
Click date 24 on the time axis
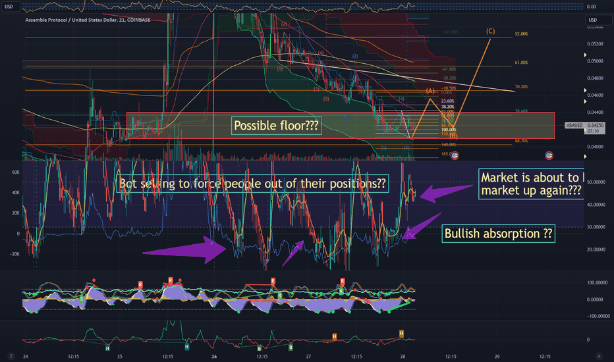26,357
